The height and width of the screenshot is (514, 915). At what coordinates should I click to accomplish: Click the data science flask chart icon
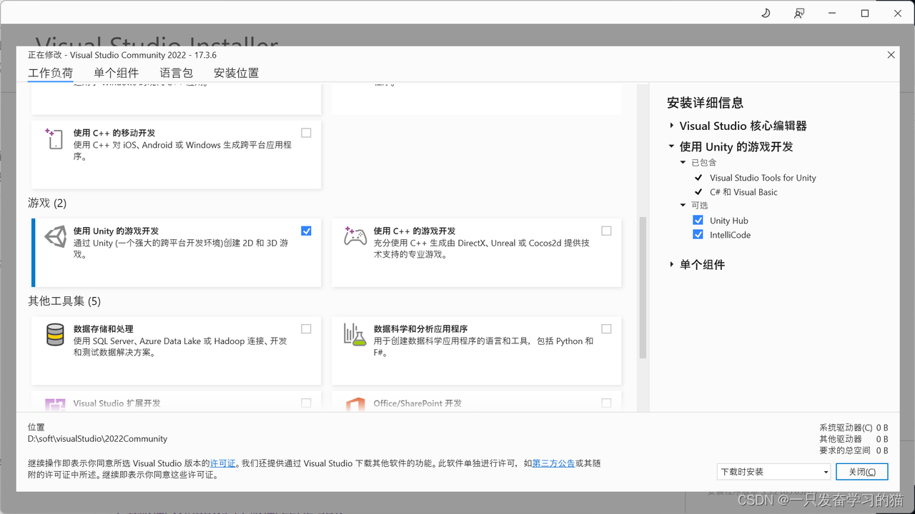tap(355, 335)
